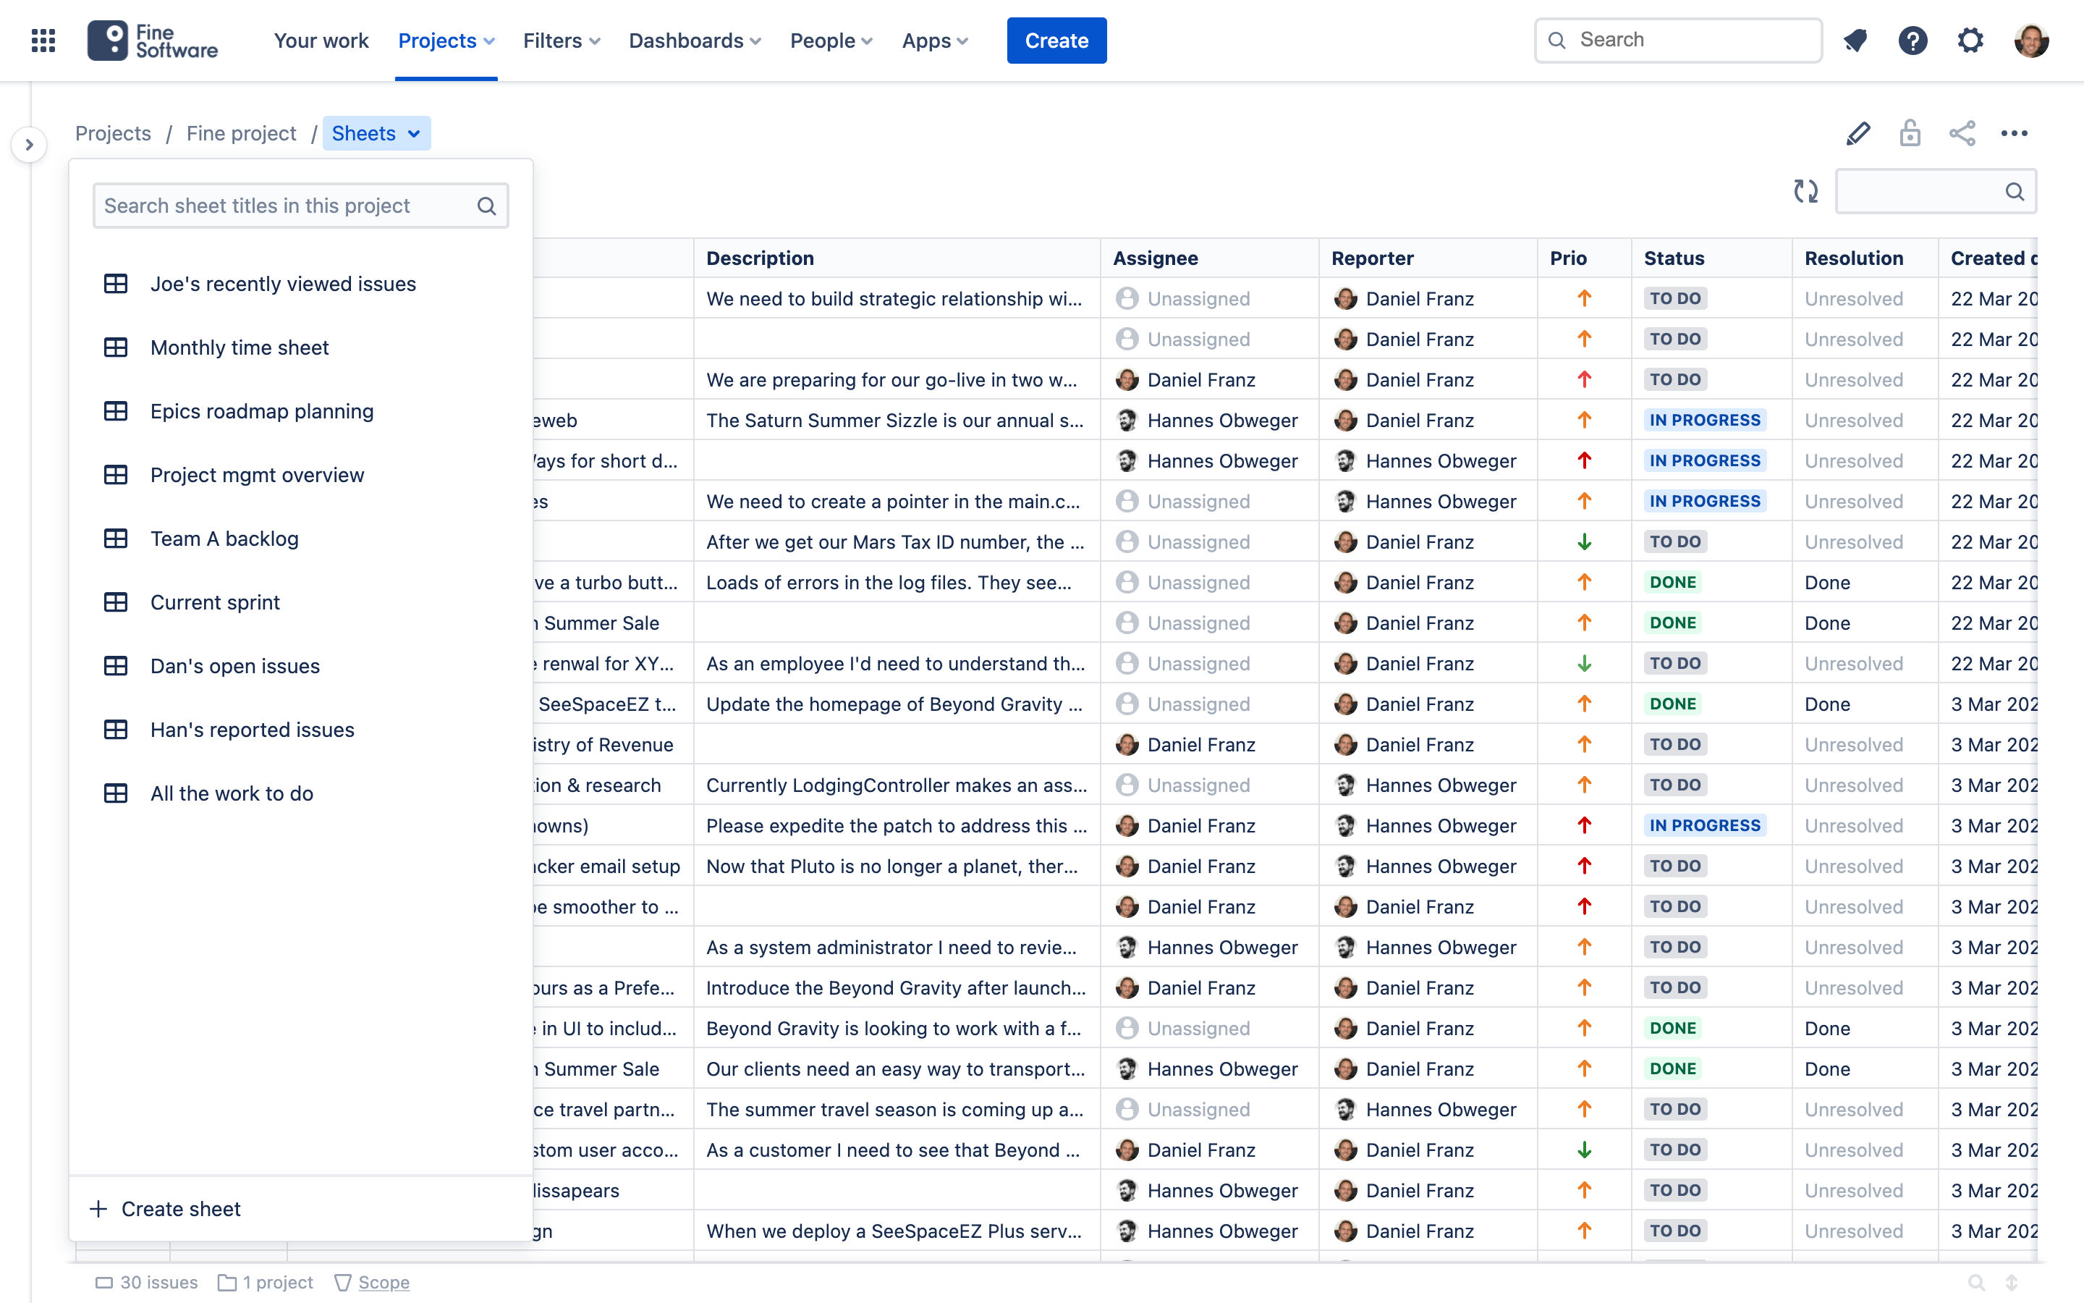Viewport: 2084px width, 1303px height.
Task: Click the pencil edit sheet icon
Action: click(x=1858, y=134)
